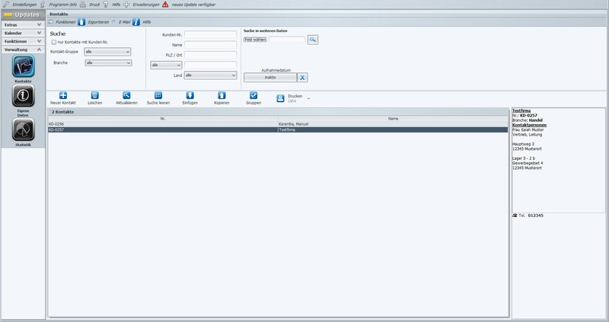Viewport: 609px width, 322px height.
Task: Expand the Extras sidebar section
Action: click(24, 25)
